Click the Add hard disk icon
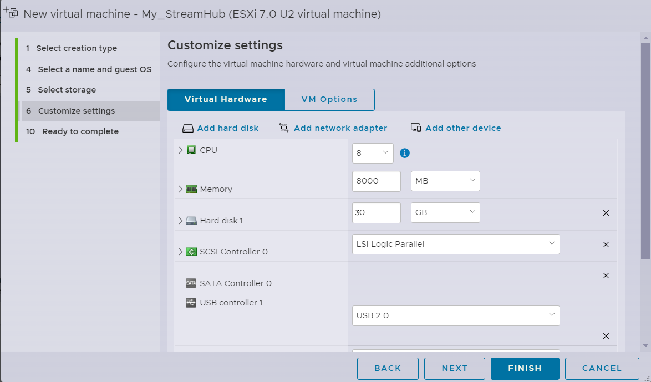 (188, 128)
